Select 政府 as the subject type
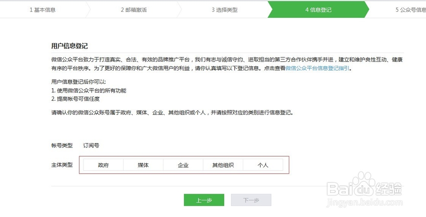426x217 pixels. [103, 165]
